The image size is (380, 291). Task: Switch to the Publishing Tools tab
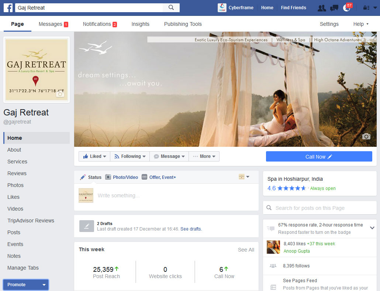pos(183,24)
